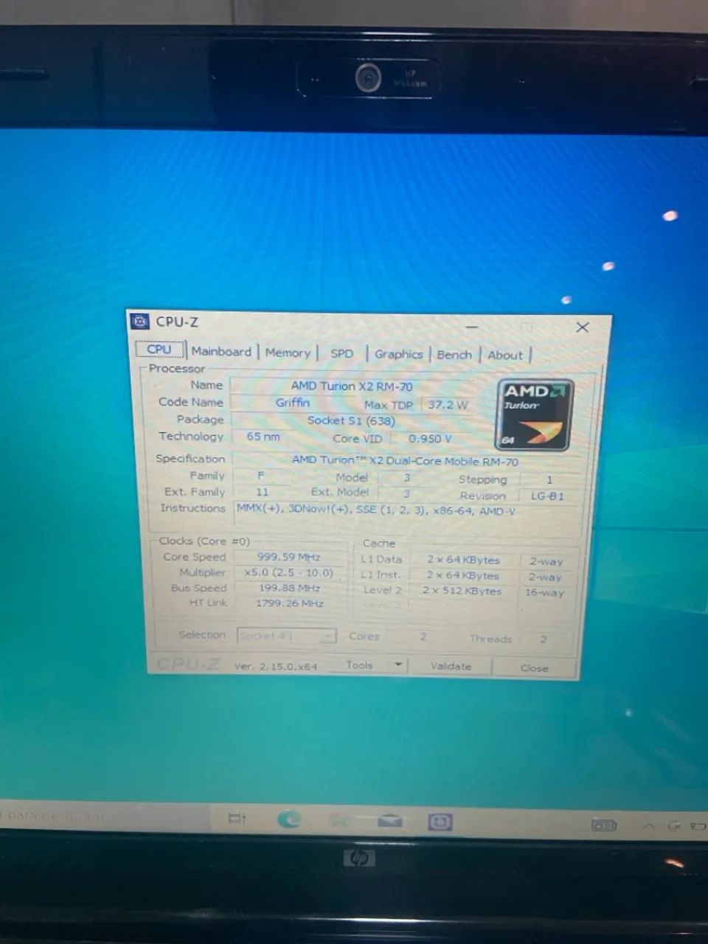Viewport: 708px width, 944px height.
Task: Open the Graphics tab
Action: (398, 355)
